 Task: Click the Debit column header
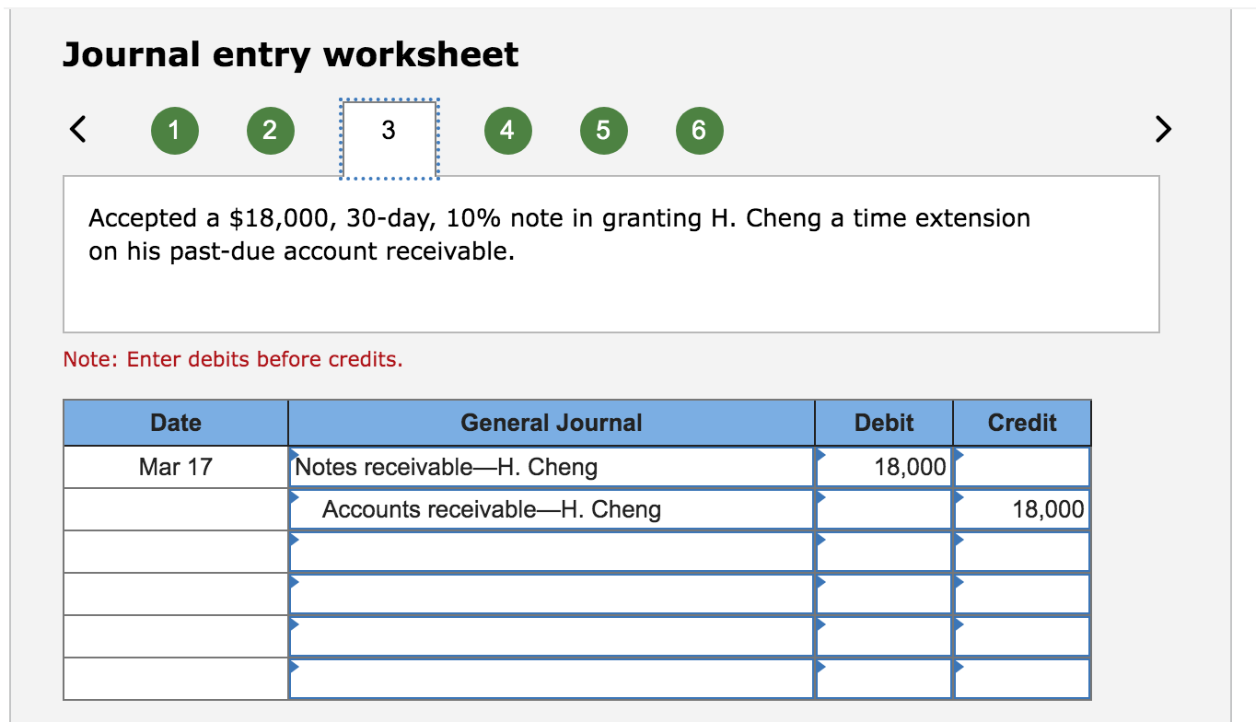(884, 423)
